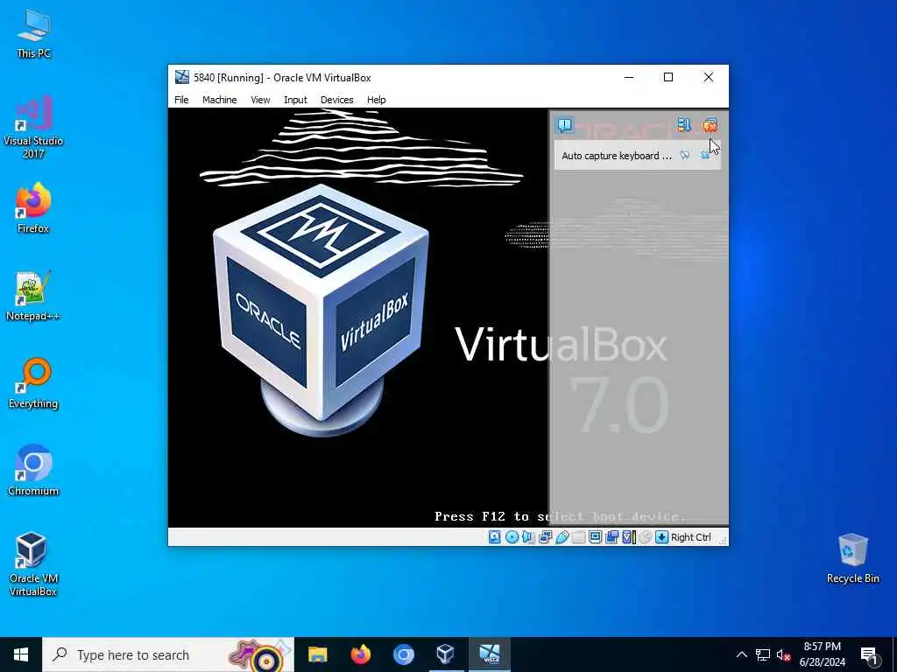Screen dimensions: 897x672
Task: Open the Machine menu
Action: pyautogui.click(x=219, y=100)
